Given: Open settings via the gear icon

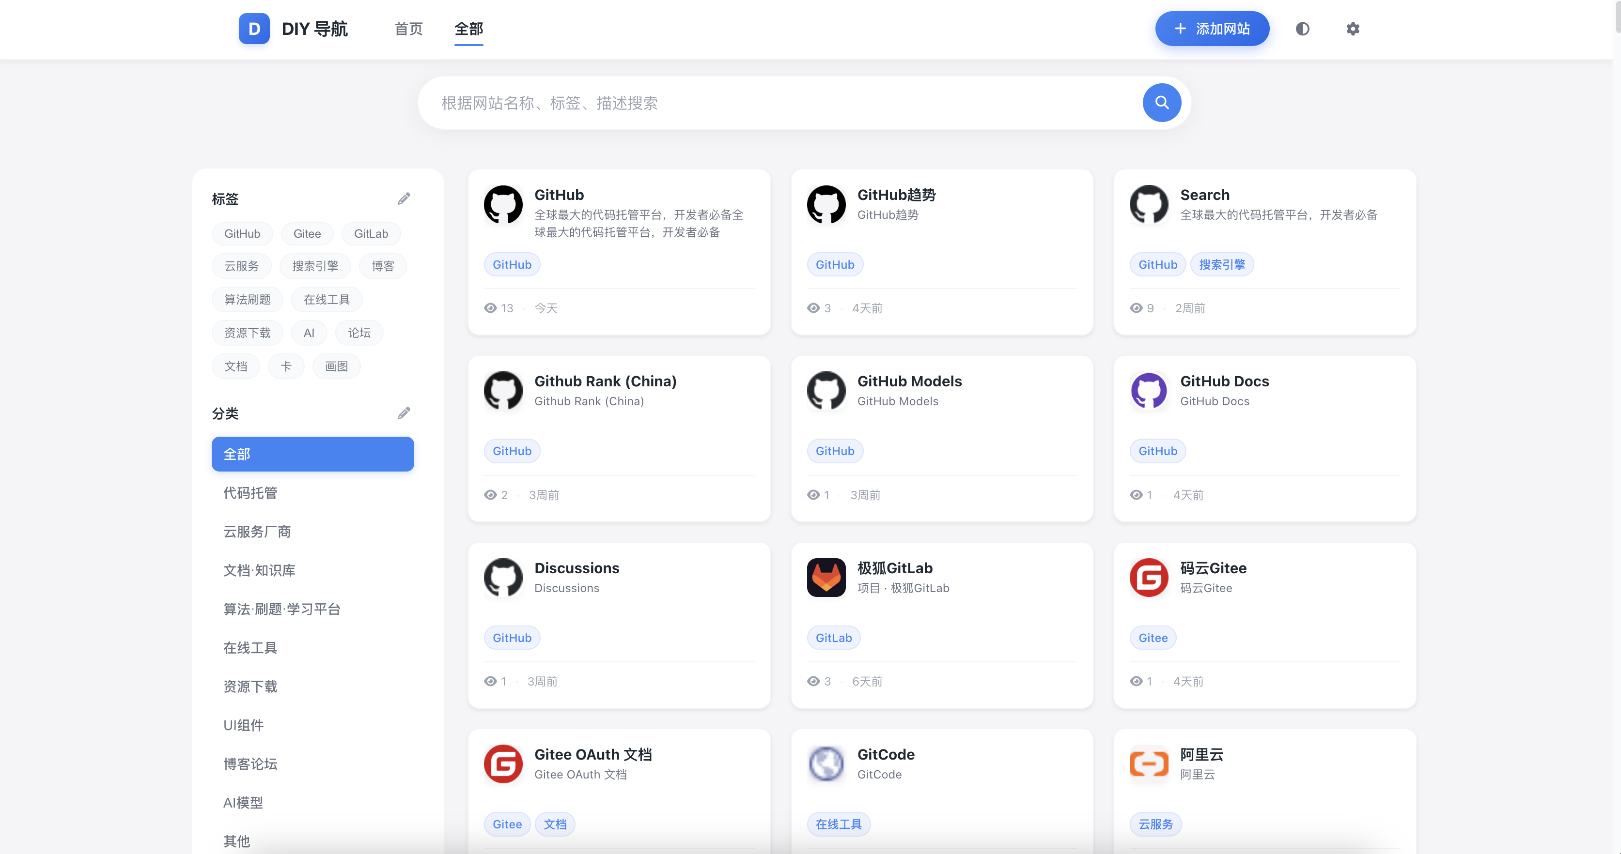Looking at the screenshot, I should click(1352, 29).
